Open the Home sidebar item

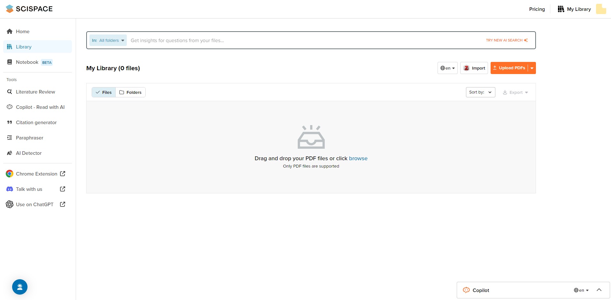click(x=37, y=31)
